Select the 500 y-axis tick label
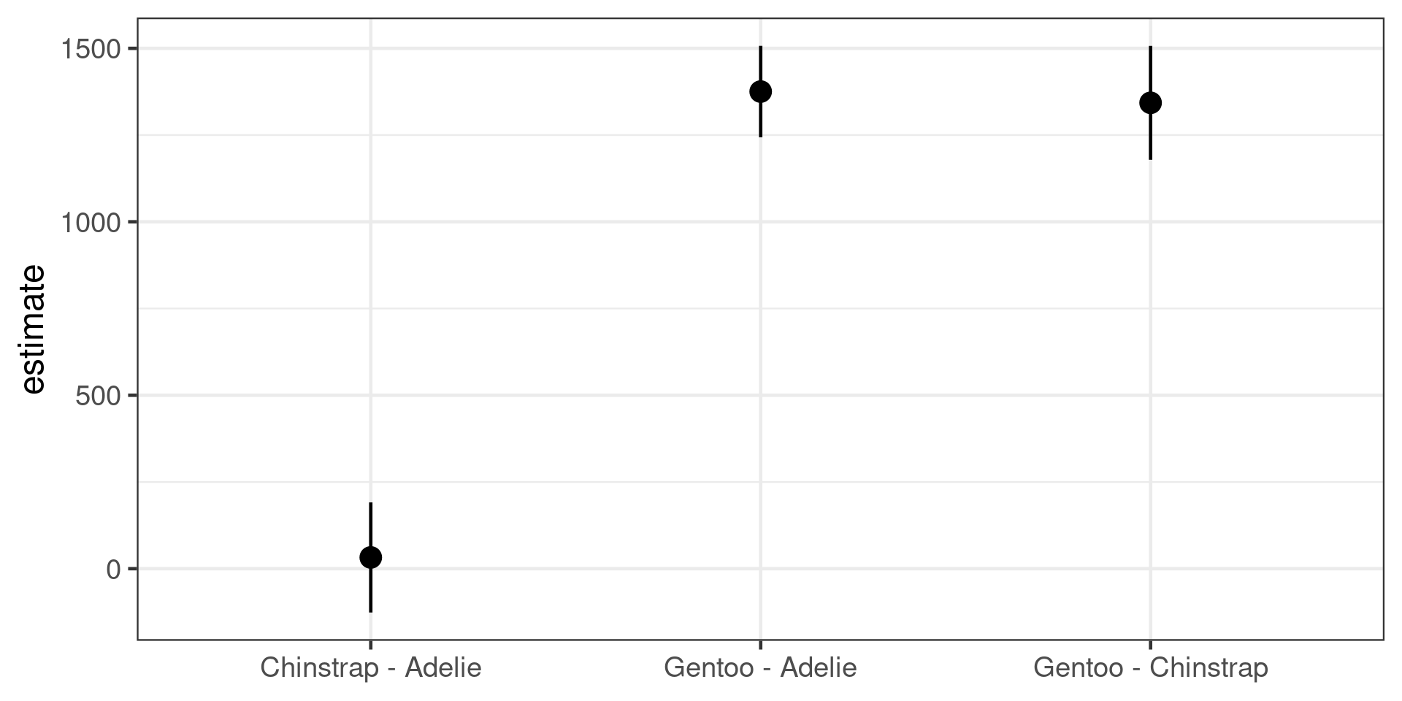Viewport: 1402px width, 701px height. click(98, 396)
